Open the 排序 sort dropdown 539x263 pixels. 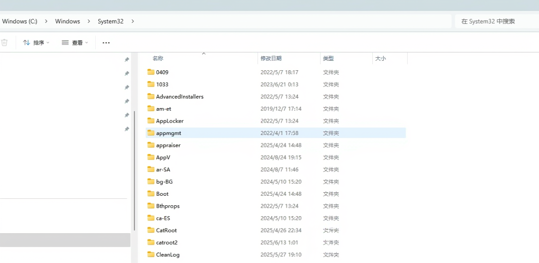[36, 43]
